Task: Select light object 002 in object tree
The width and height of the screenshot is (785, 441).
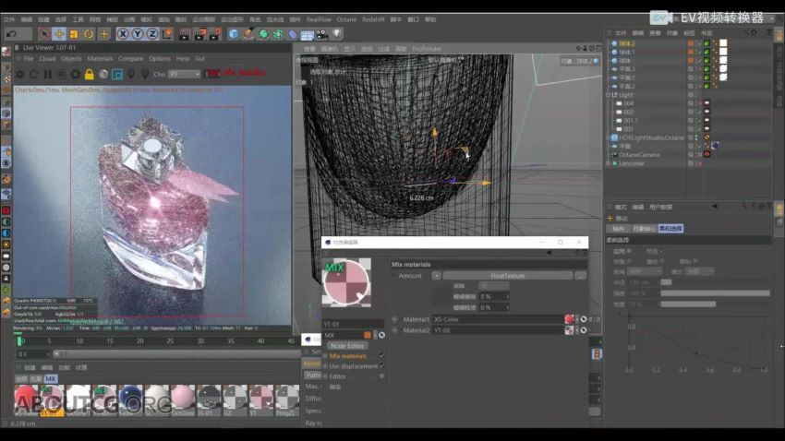Action: (x=628, y=112)
